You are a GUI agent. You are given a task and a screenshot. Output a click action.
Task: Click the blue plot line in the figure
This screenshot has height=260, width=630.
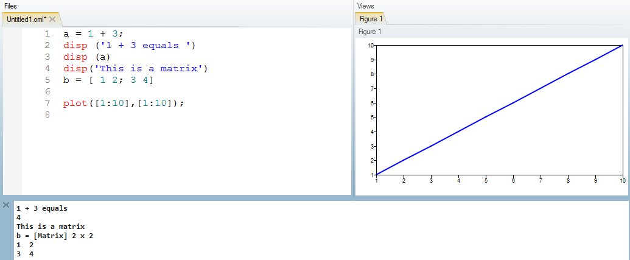click(x=499, y=110)
